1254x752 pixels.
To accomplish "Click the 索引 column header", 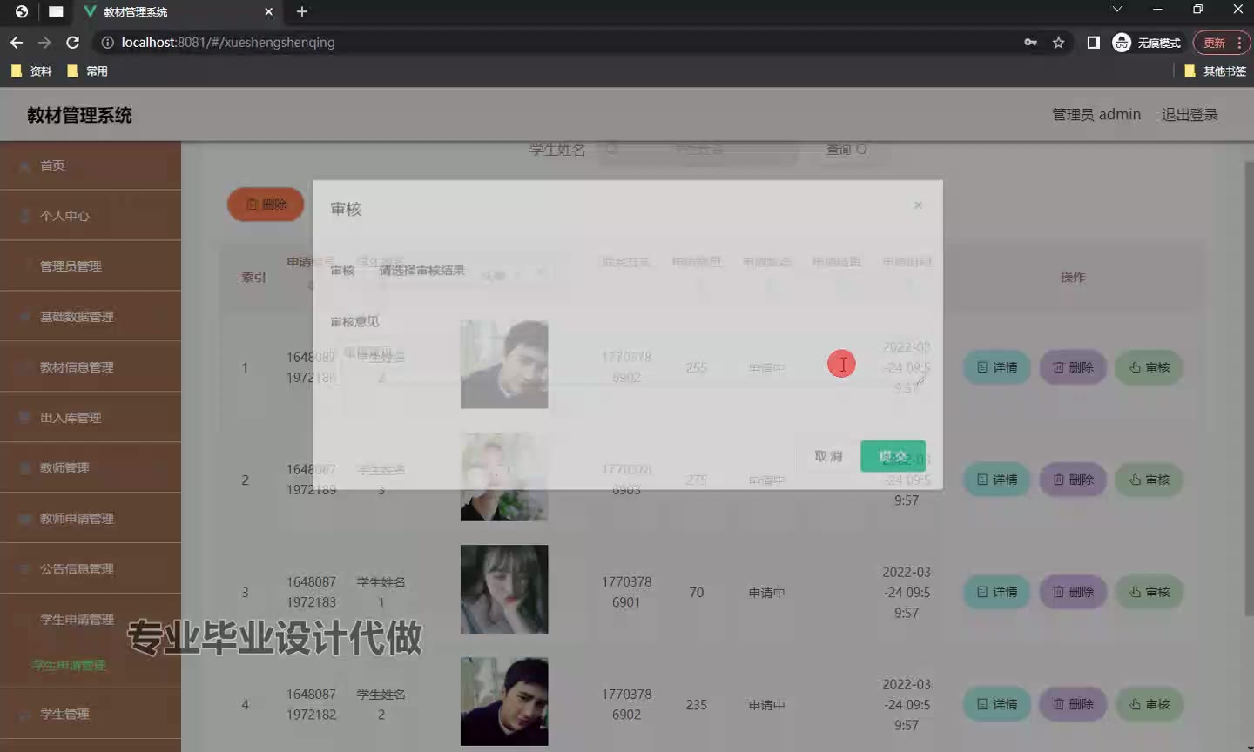I will [x=253, y=277].
